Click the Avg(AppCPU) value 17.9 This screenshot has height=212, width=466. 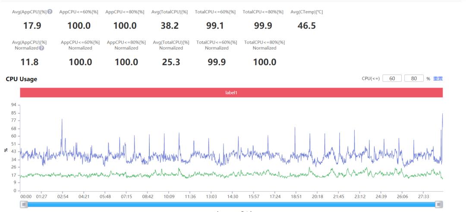(x=32, y=26)
